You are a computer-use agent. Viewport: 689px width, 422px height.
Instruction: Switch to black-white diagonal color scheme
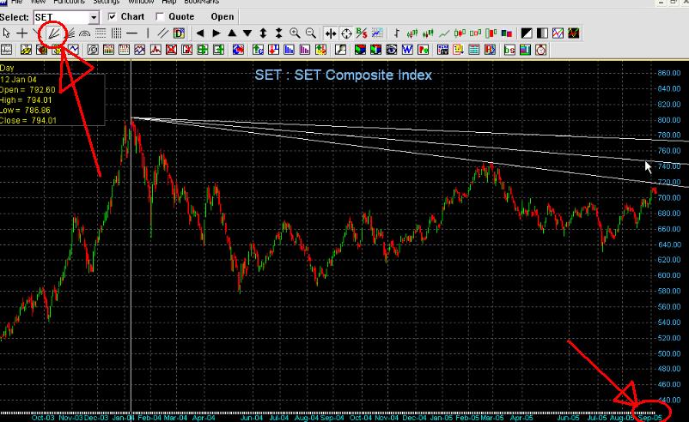pyautogui.click(x=527, y=33)
